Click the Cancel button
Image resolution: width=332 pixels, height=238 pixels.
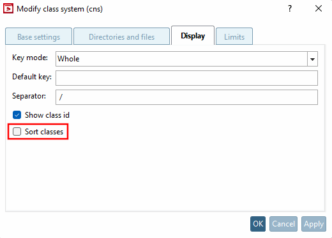click(x=283, y=224)
